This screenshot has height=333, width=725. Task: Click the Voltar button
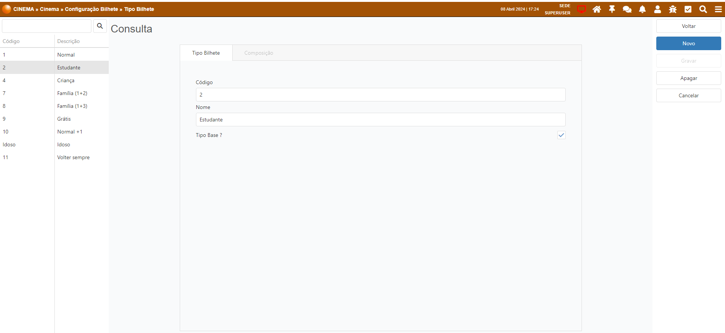tap(689, 26)
